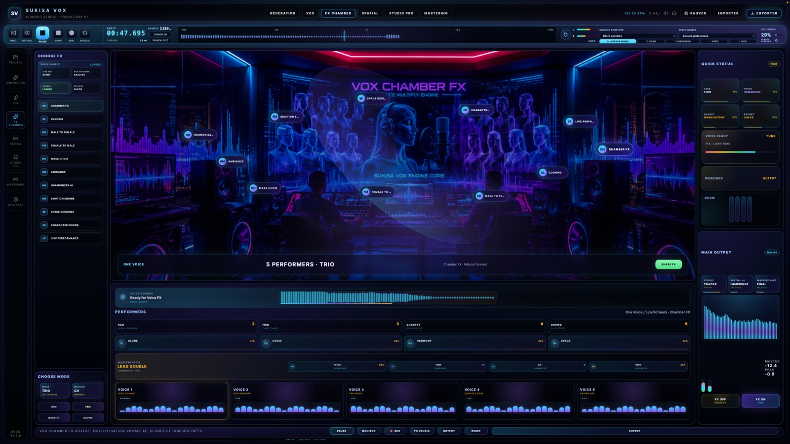Click the Retour rewind transport icon
This screenshot has width=790, height=444.
point(27,33)
